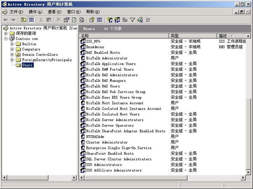Sort by the 类型 column header

point(193,36)
